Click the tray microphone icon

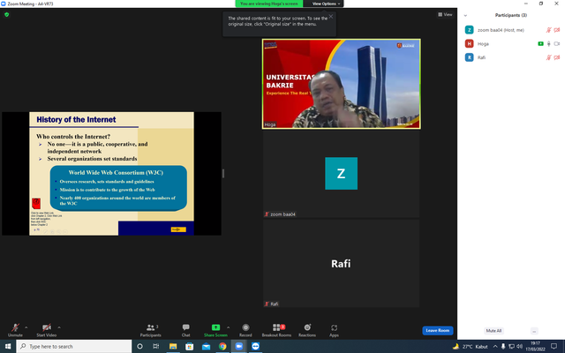tap(503, 347)
